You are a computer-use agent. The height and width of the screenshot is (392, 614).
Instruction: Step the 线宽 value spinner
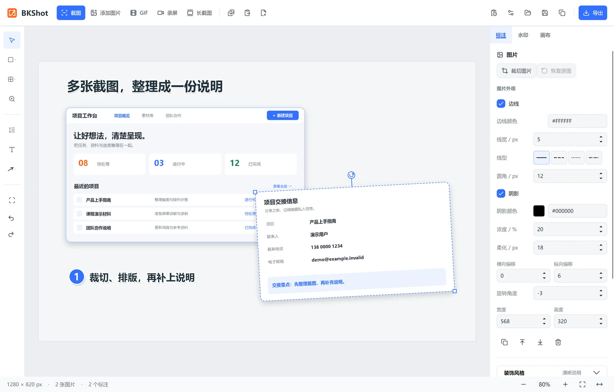(x=601, y=139)
